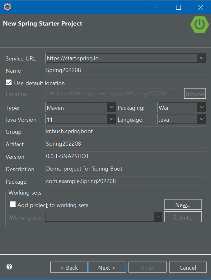The height and width of the screenshot is (280, 211).
Task: Click the Java Version: label
Action: pyautogui.click(x=21, y=120)
